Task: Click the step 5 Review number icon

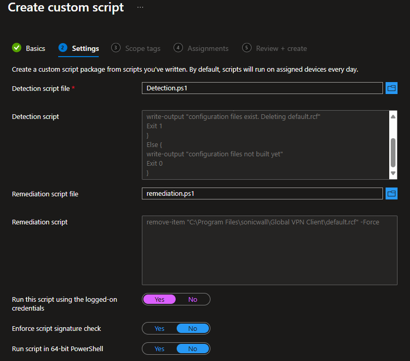Action: pyautogui.click(x=247, y=48)
